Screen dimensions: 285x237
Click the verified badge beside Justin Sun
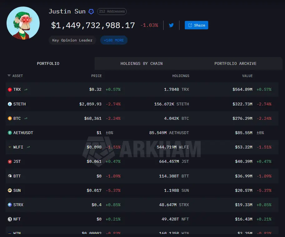coord(91,12)
